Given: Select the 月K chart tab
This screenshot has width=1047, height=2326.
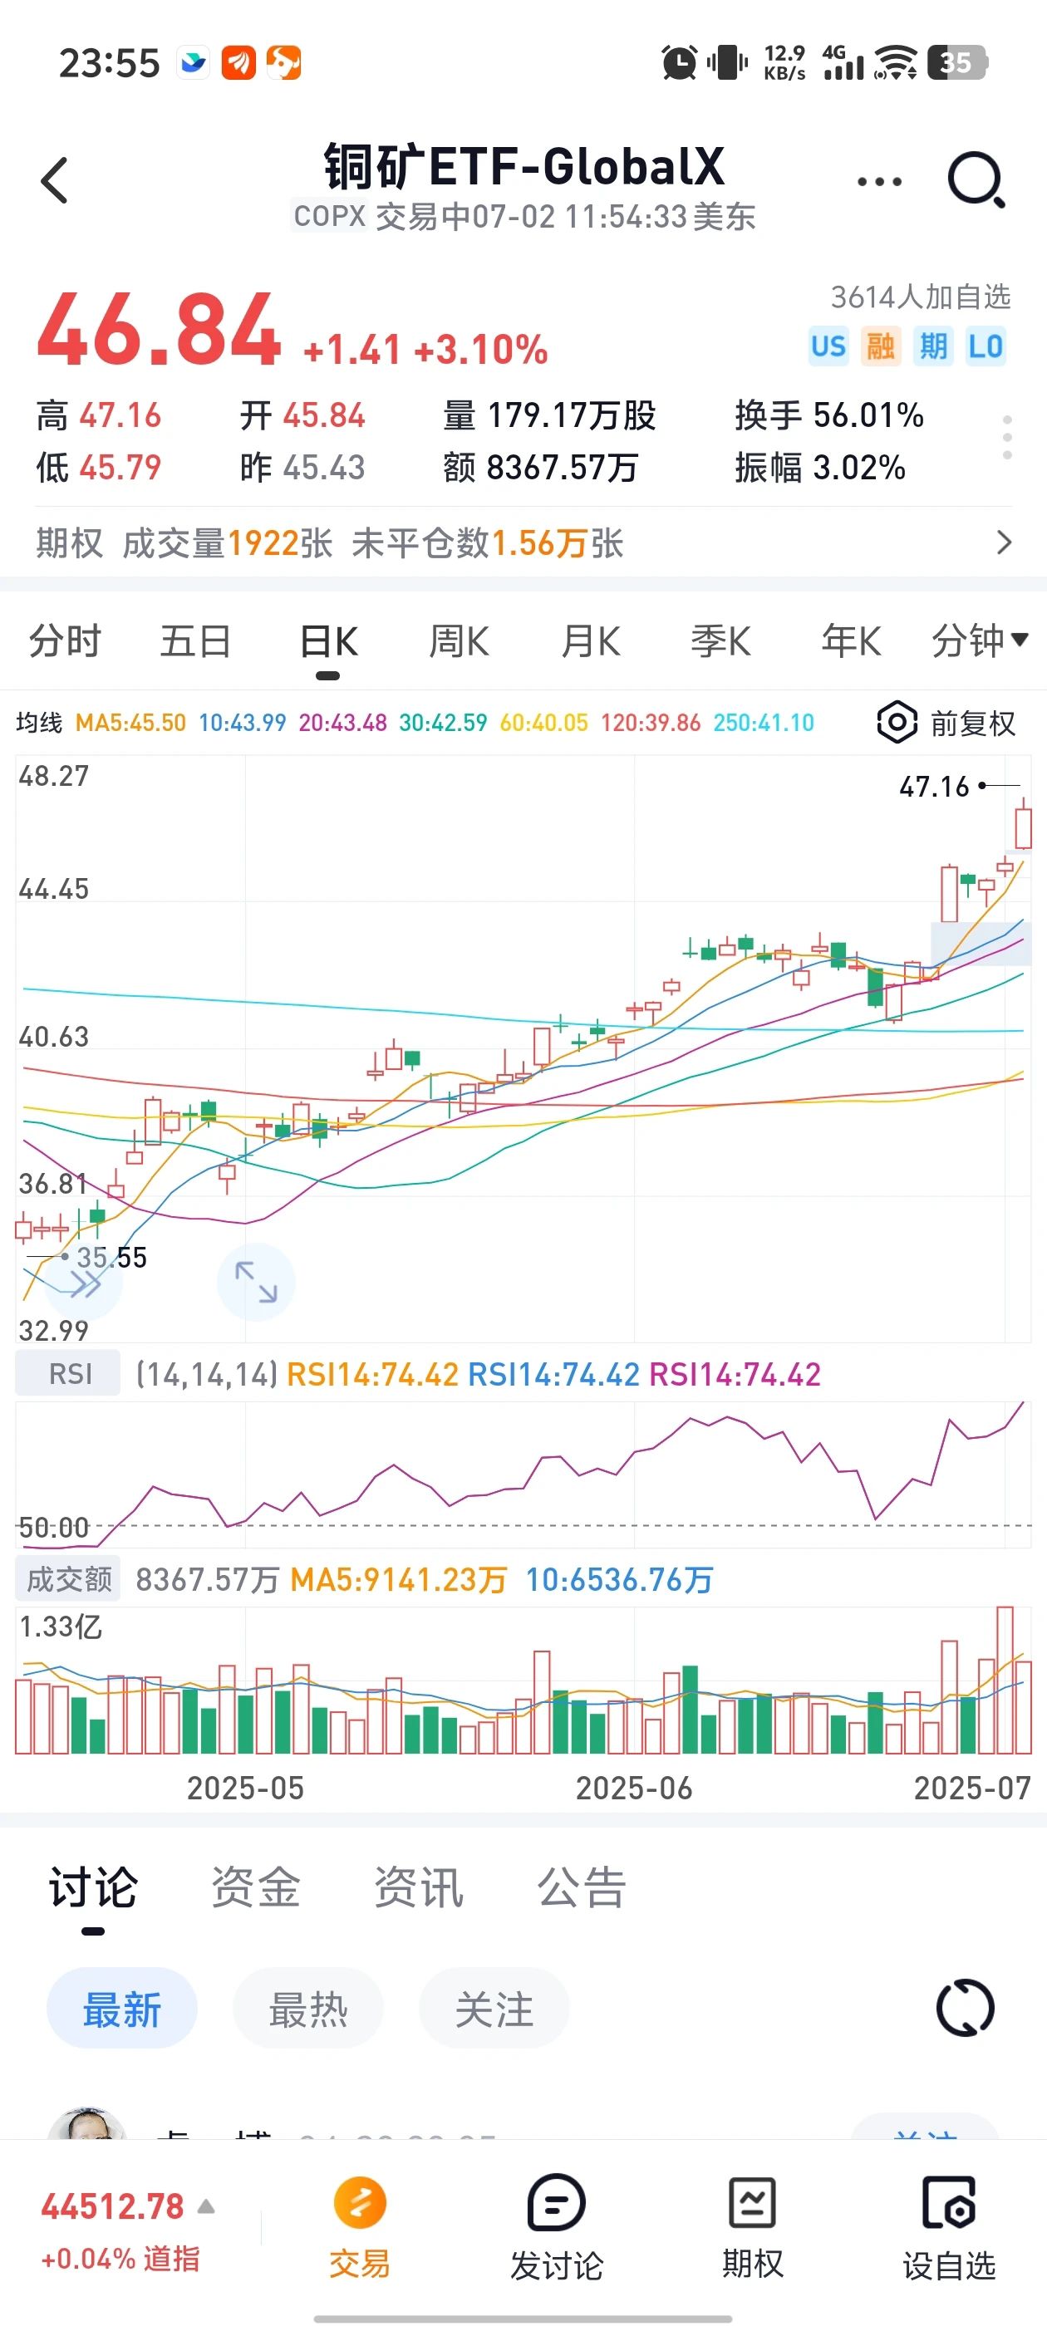Looking at the screenshot, I should point(591,641).
